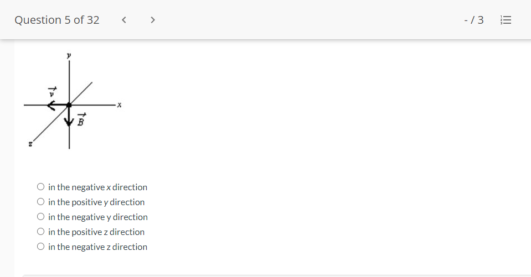531x277 pixels.
Task: Click the x axis label in diagram
Action: pos(119,105)
